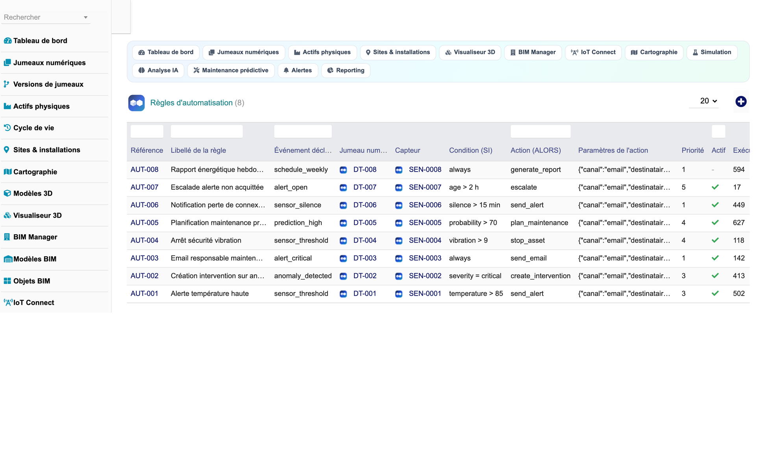Open the Reporting tab
766x474 pixels.
tap(346, 70)
